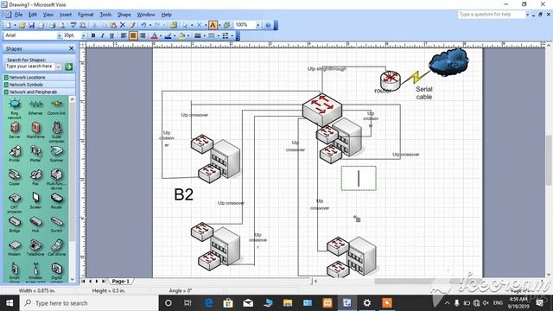This screenshot has height=311, width=553.
Task: Click the Undo arrow icon
Action: (143, 25)
